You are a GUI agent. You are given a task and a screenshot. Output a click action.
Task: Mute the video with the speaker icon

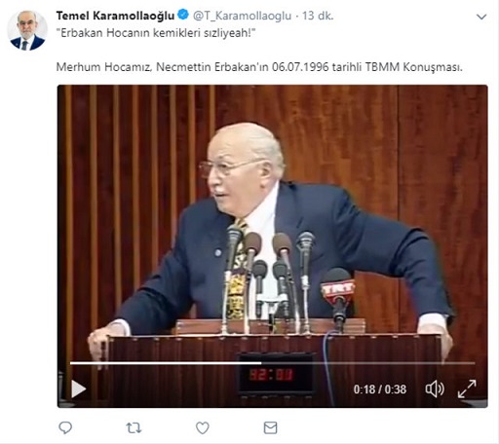[435, 388]
